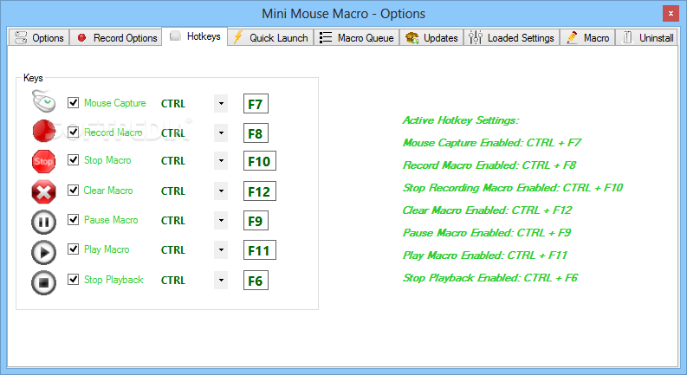Click the Uninstall tab's bin icon
Viewport: 687px width, 375px height.
pyautogui.click(x=627, y=38)
